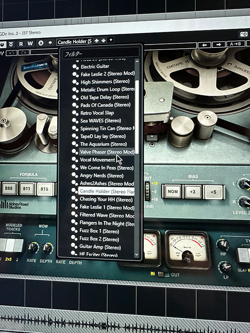Click the WOW Rate knob

pyautogui.click(x=33, y=248)
